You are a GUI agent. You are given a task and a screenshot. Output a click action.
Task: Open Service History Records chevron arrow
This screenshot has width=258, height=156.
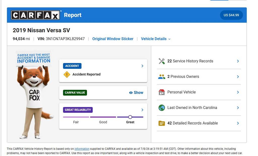pos(238,61)
